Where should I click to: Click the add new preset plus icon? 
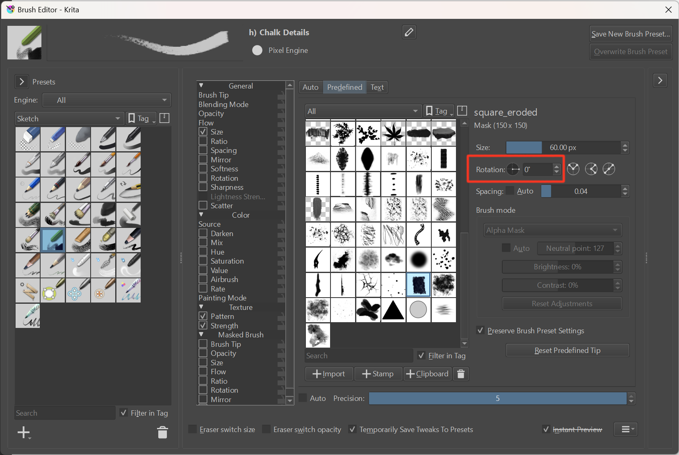pos(24,432)
